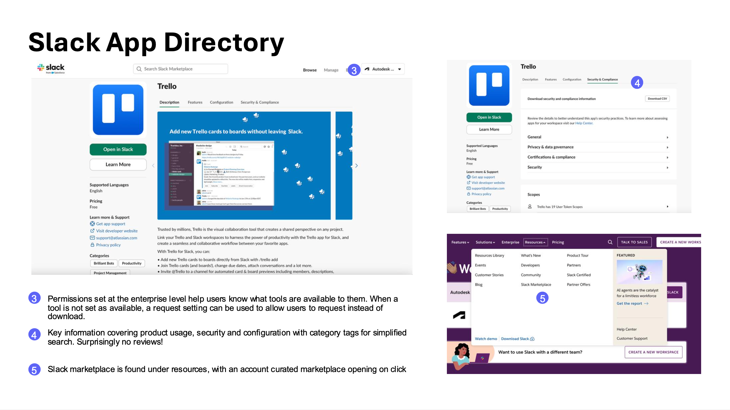
Task: Click the large Trello app icon in main listing
Action: [x=118, y=110]
